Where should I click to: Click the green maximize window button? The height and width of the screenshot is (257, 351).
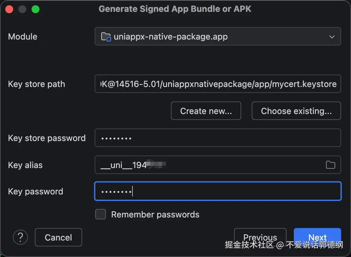[x=35, y=9]
